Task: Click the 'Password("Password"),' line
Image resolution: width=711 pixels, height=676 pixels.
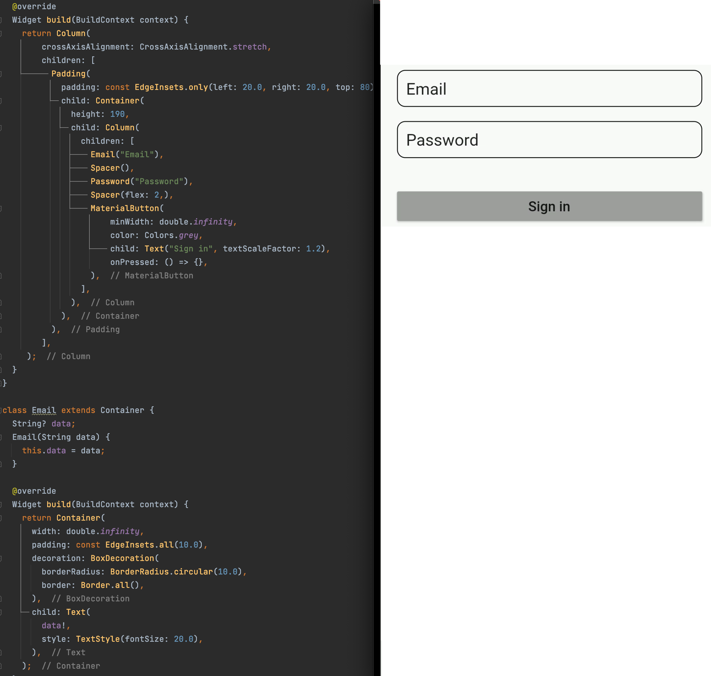Action: point(142,181)
